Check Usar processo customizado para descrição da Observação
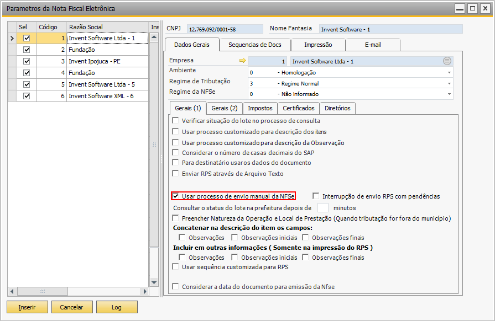Viewport: 495px width, 321px height. pyautogui.click(x=175, y=142)
